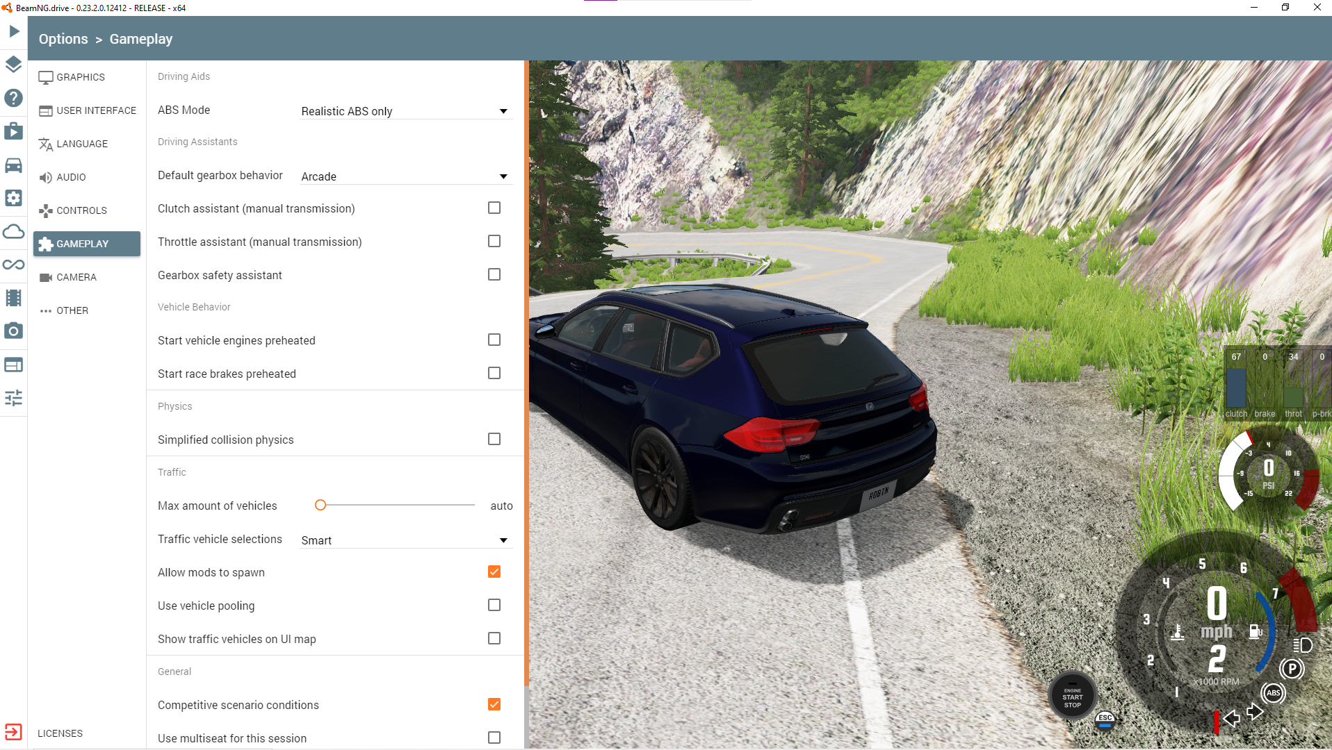This screenshot has width=1332, height=750.
Task: Click the 'Physics' section heading
Action: pos(174,406)
